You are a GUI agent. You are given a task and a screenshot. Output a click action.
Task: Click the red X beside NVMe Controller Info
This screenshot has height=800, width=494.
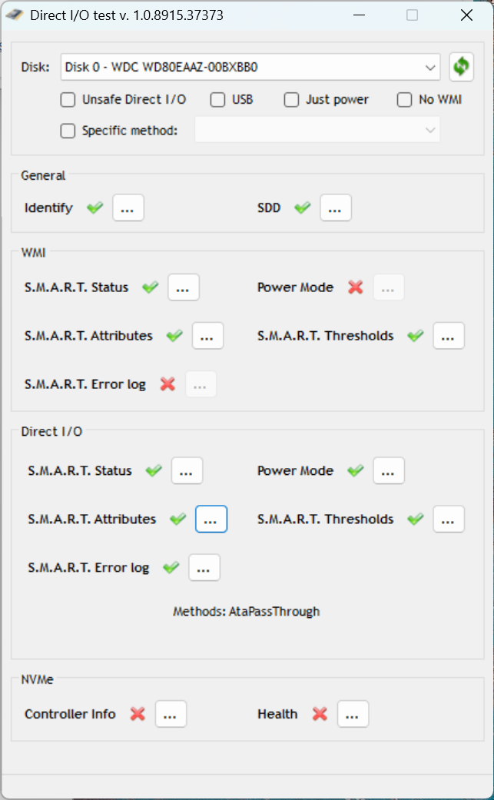tap(138, 714)
